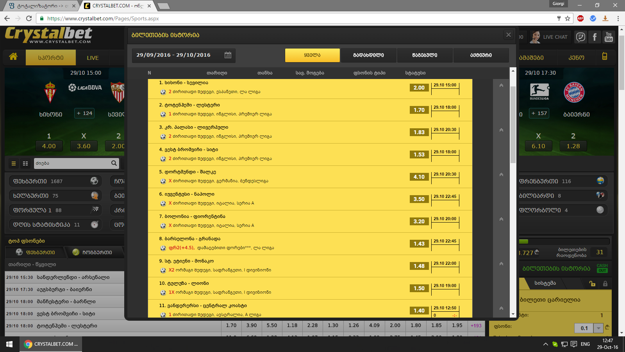
Task: Click the orange download extension icon
Action: pyautogui.click(x=605, y=18)
